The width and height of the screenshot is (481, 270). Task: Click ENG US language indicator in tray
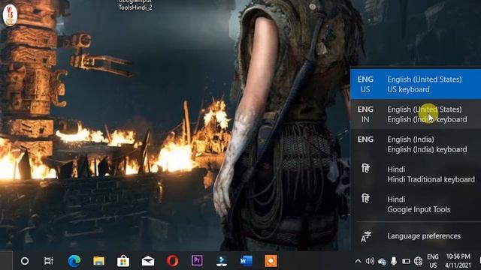(x=433, y=261)
